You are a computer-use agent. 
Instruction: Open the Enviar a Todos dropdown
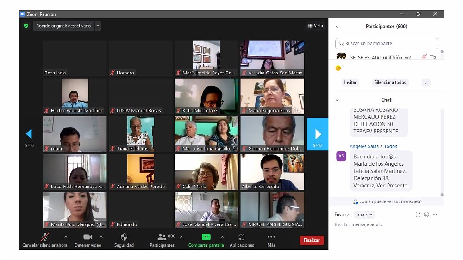coord(364,215)
